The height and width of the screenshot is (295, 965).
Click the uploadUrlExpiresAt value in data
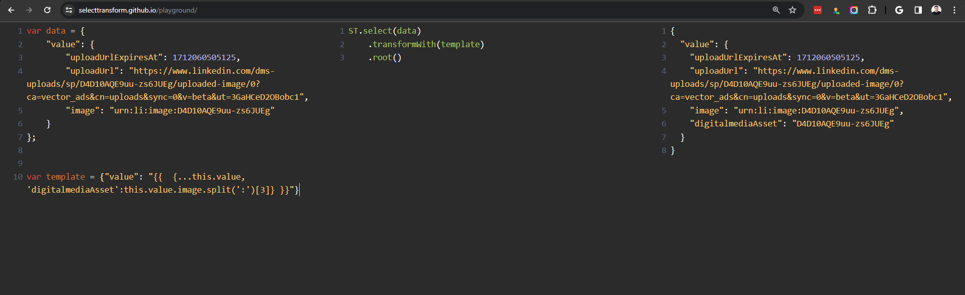pos(204,57)
